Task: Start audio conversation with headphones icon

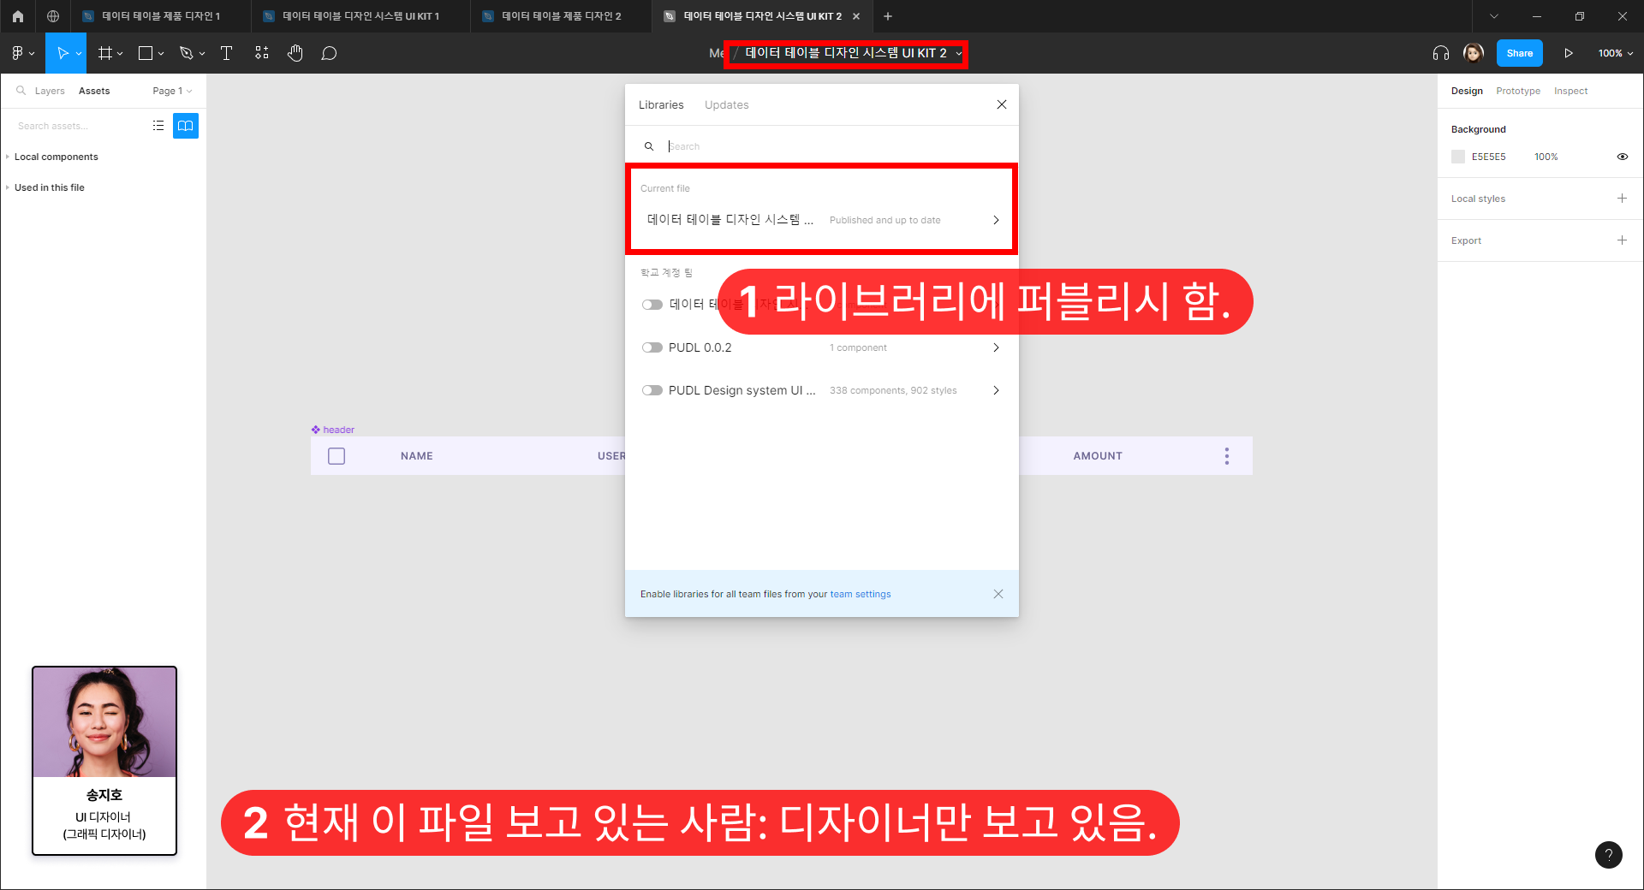Action: [x=1441, y=53]
